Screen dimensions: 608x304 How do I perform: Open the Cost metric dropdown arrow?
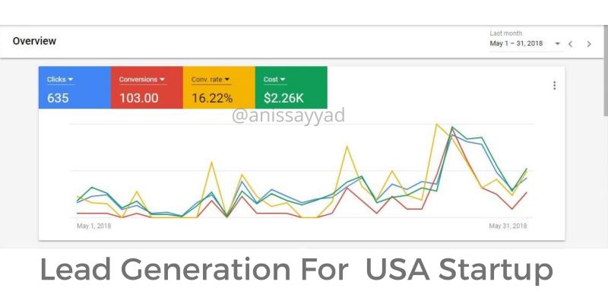point(283,79)
